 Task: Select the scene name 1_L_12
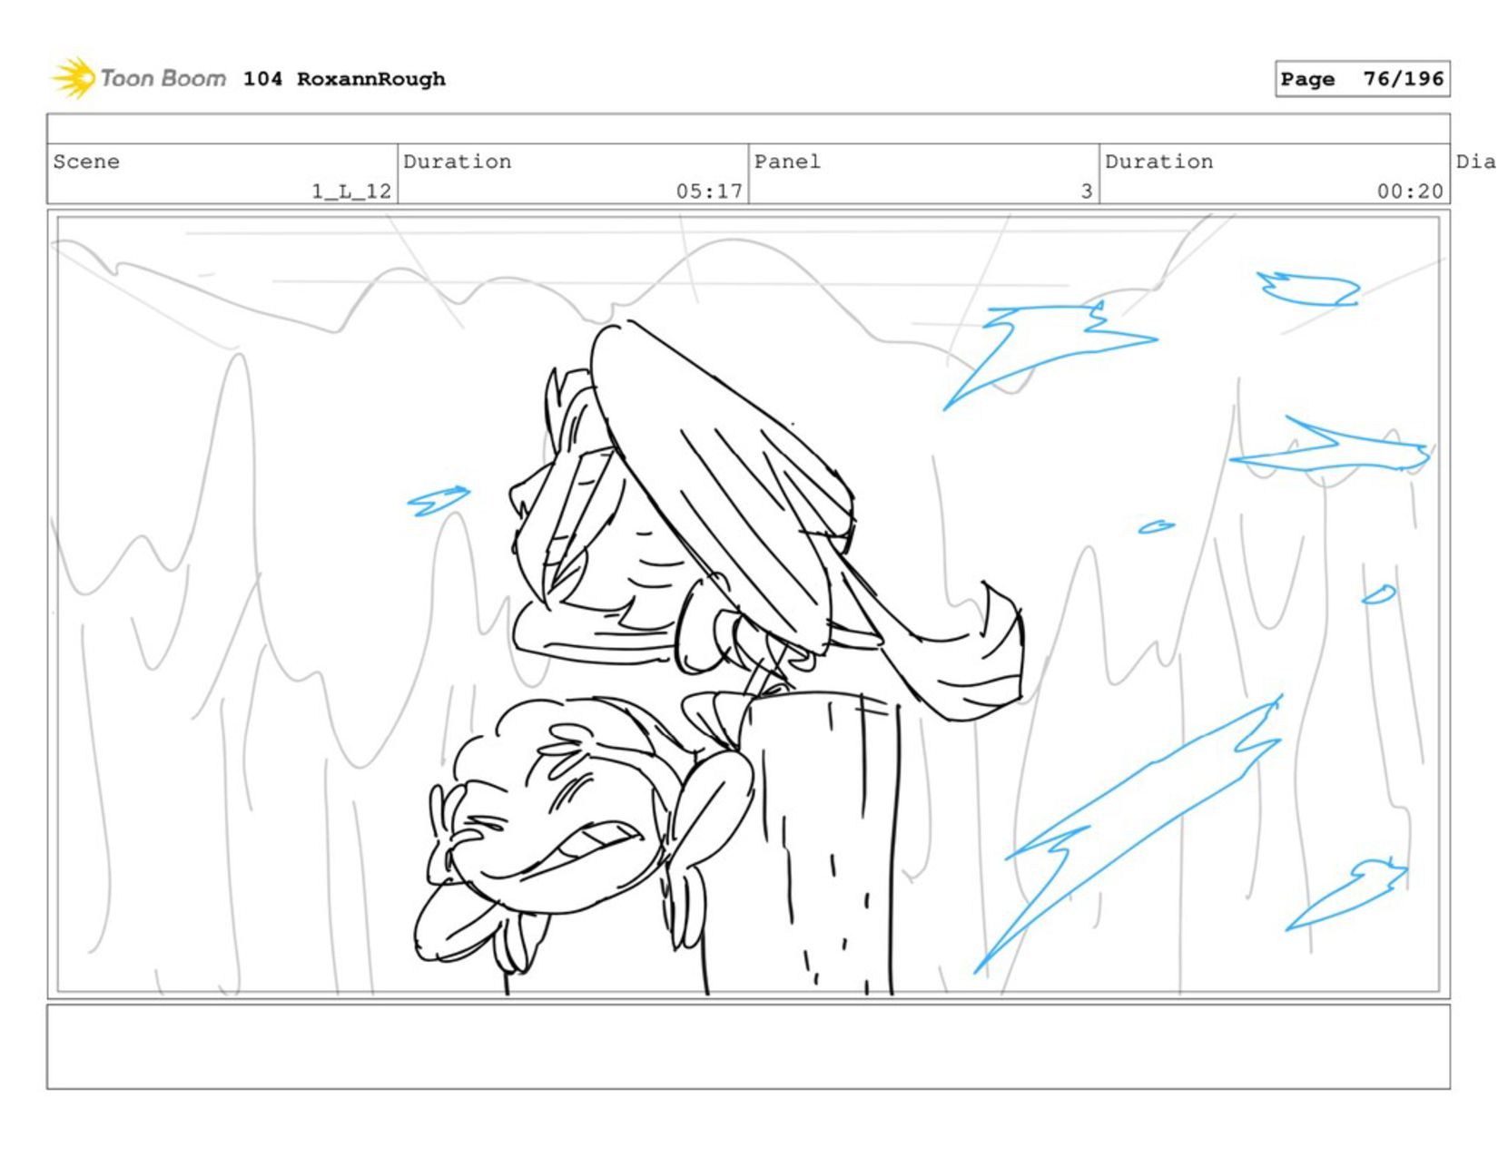(351, 191)
